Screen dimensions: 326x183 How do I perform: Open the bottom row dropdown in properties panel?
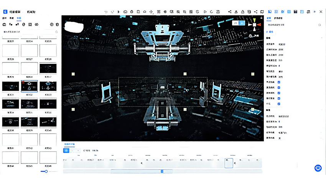[x=300, y=138]
